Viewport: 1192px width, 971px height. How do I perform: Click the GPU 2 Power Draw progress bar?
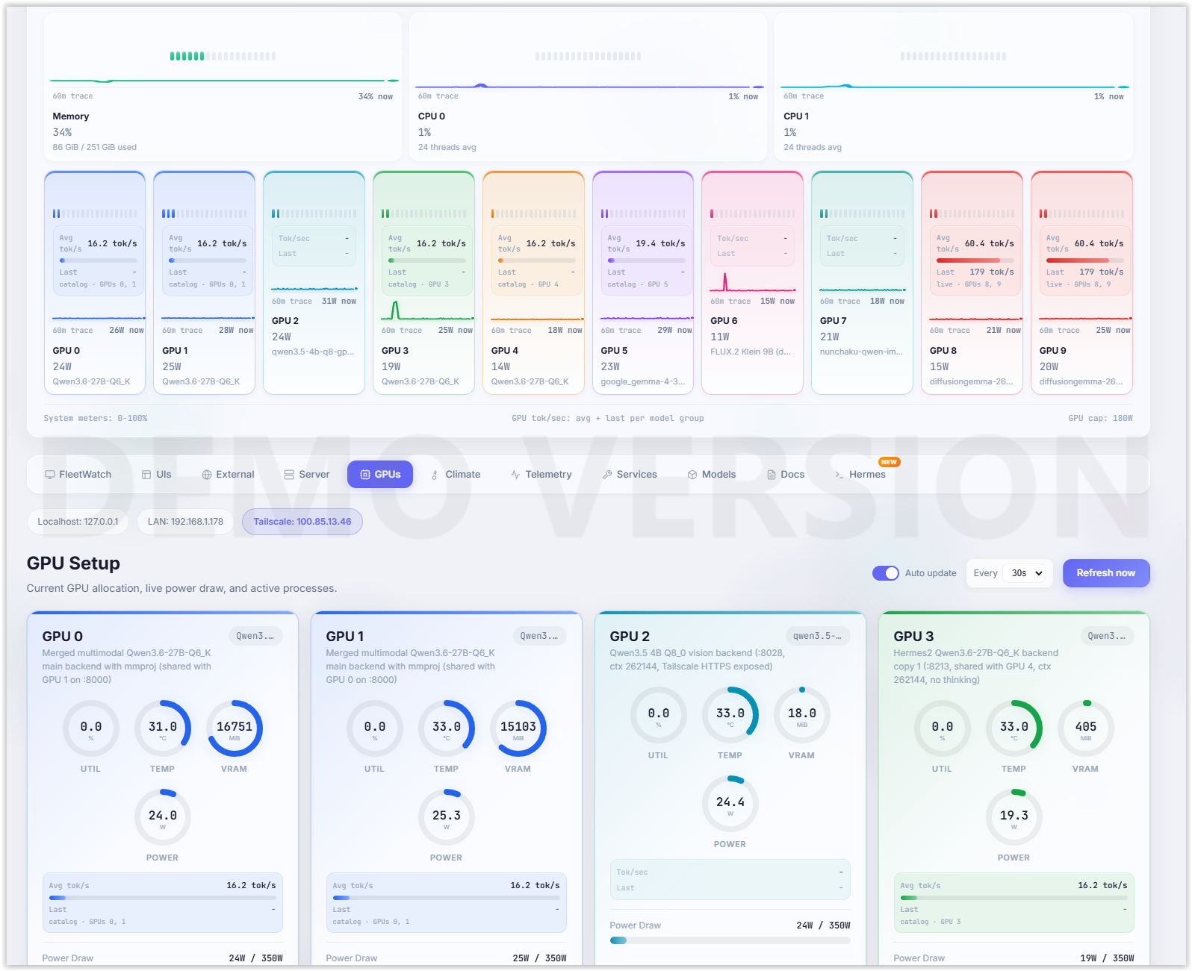click(730, 940)
